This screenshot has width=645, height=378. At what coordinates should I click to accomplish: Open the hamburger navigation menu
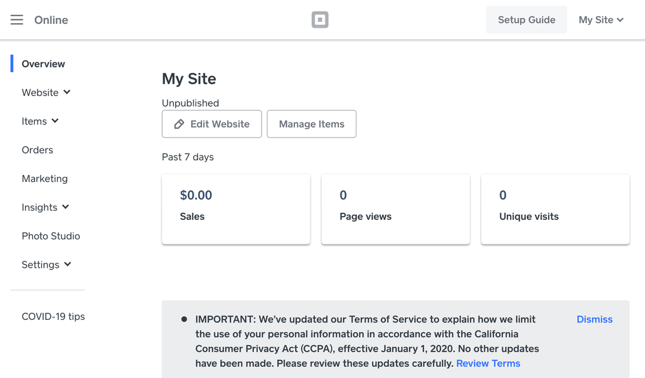(17, 20)
